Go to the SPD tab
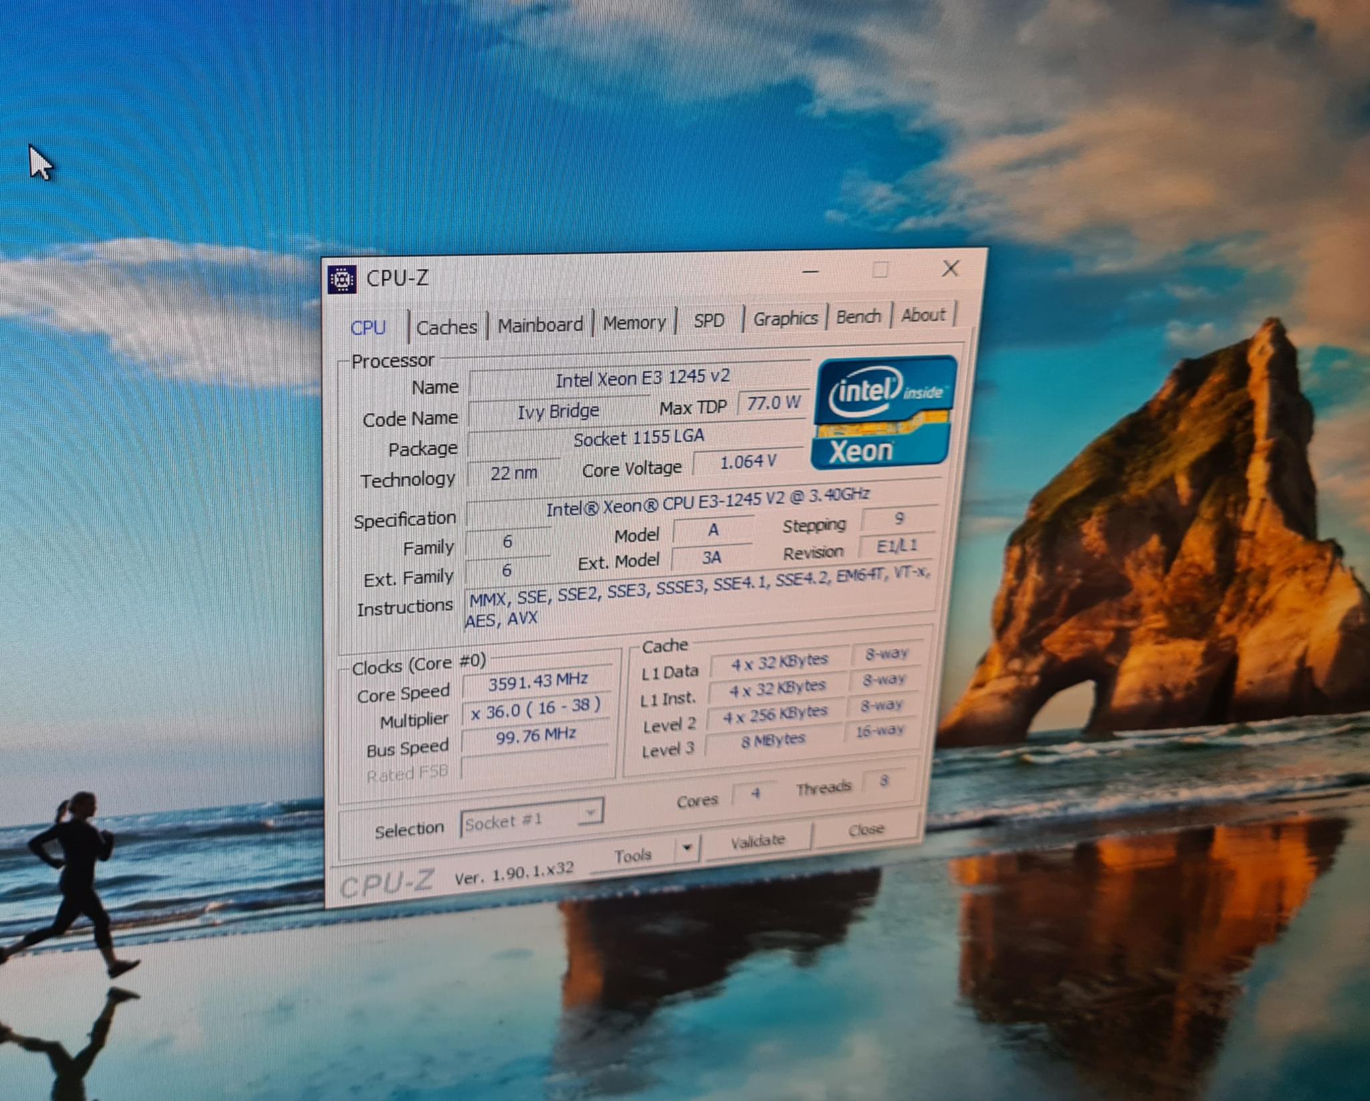This screenshot has width=1370, height=1101. (x=709, y=320)
